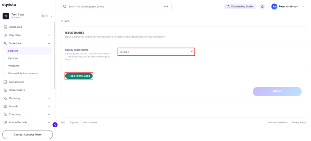Open the FAQ link

[x=63, y=123]
